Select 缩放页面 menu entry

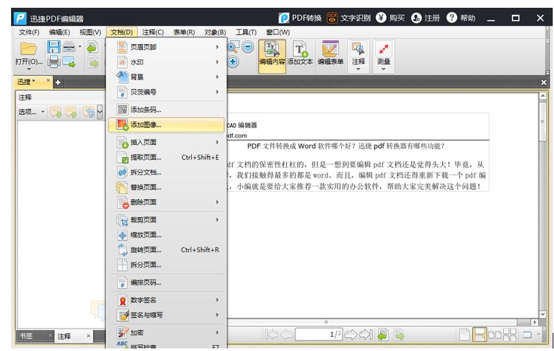166,235
